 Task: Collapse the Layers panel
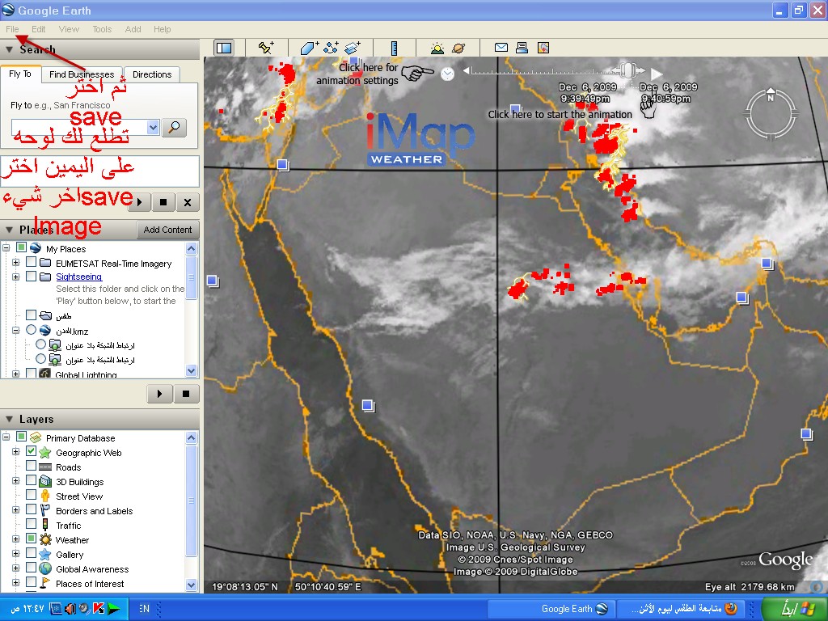click(x=9, y=420)
